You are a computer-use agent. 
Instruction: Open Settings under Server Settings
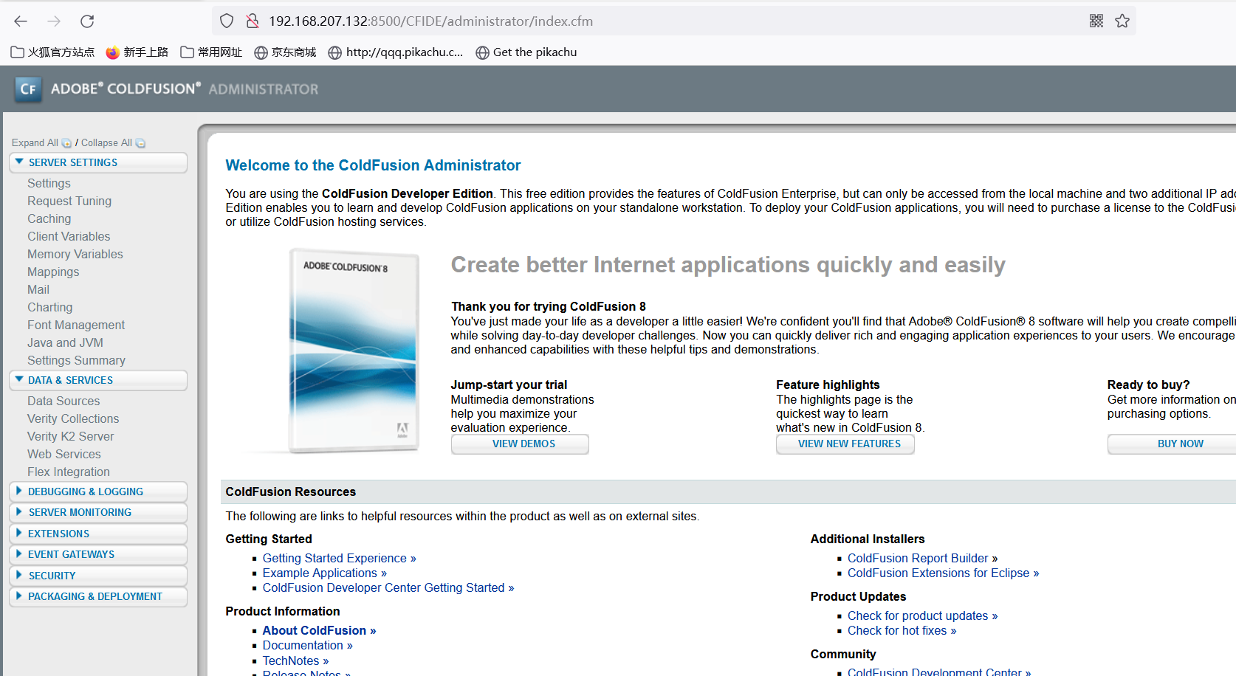click(49, 183)
